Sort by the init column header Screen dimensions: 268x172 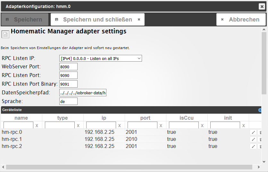tap(228, 118)
